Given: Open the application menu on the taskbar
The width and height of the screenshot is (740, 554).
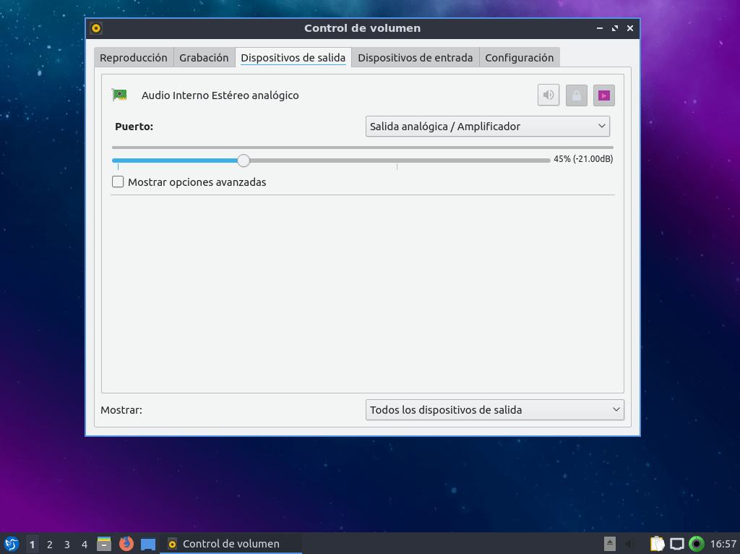Looking at the screenshot, I should 11,543.
